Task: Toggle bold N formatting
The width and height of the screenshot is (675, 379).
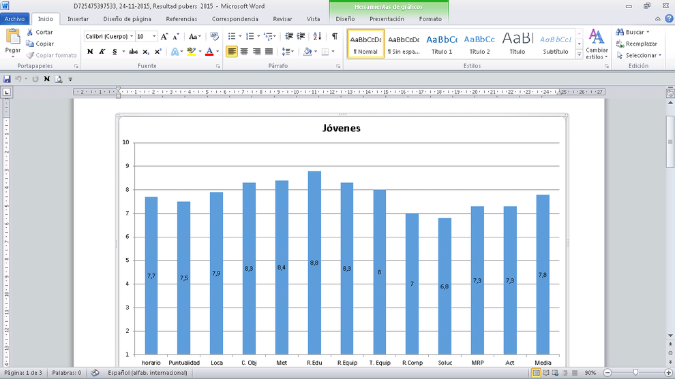Action: point(90,52)
